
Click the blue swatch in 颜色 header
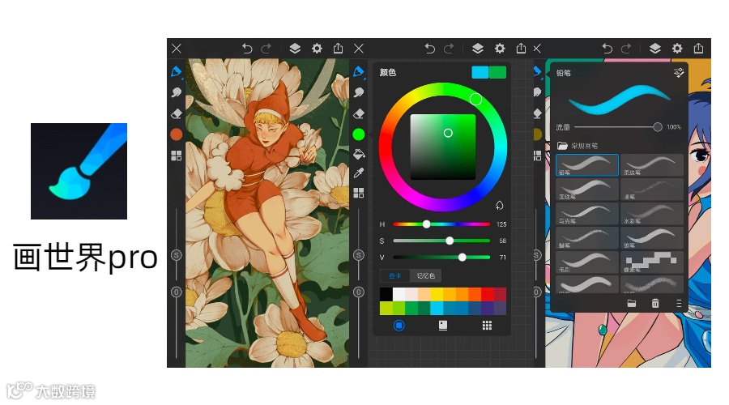480,72
